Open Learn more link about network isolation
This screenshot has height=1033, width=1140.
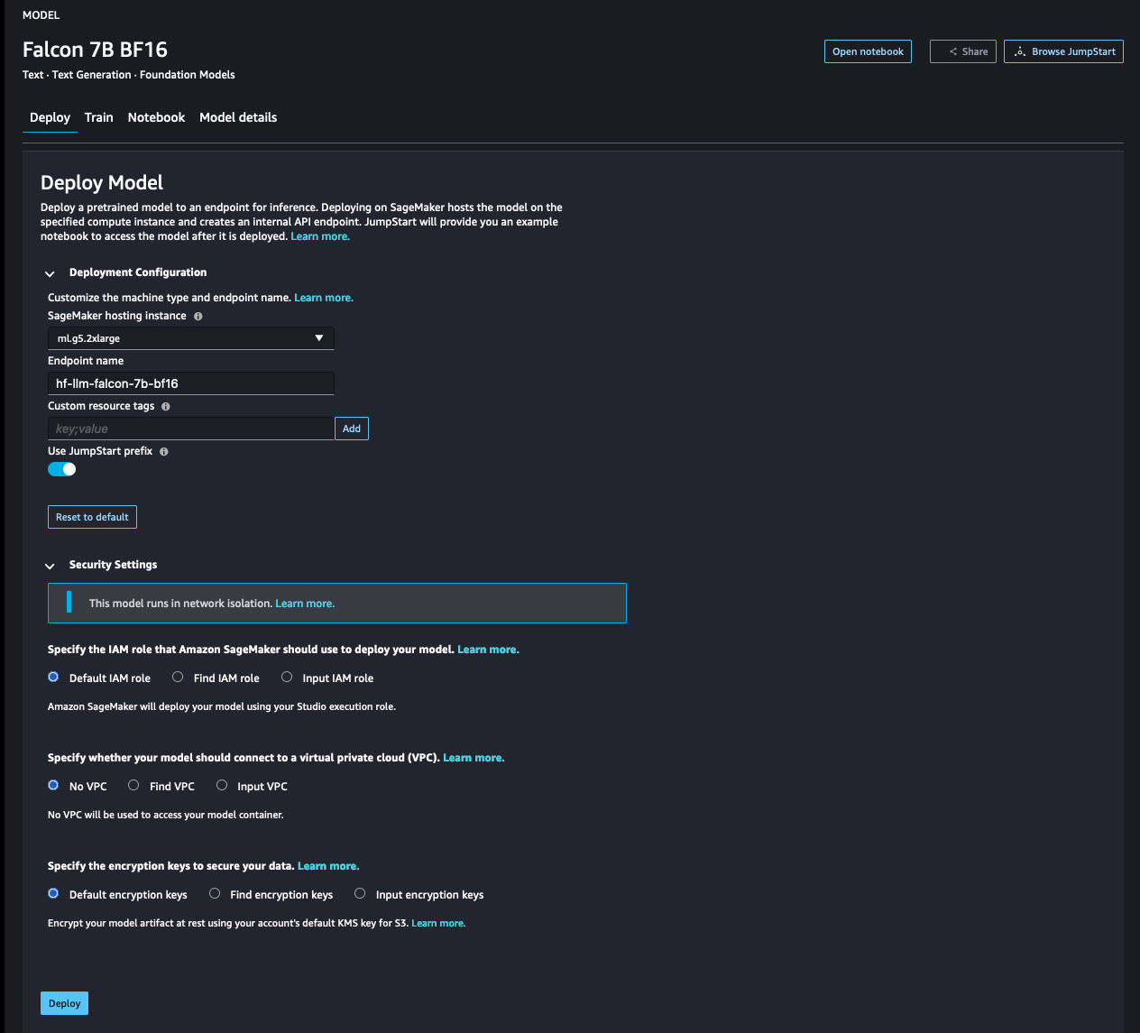click(x=305, y=604)
